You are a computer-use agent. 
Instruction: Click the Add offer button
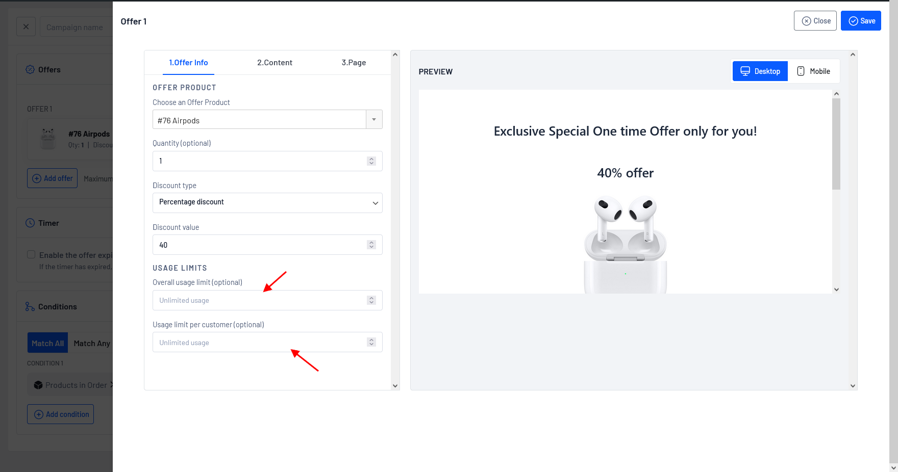click(52, 178)
